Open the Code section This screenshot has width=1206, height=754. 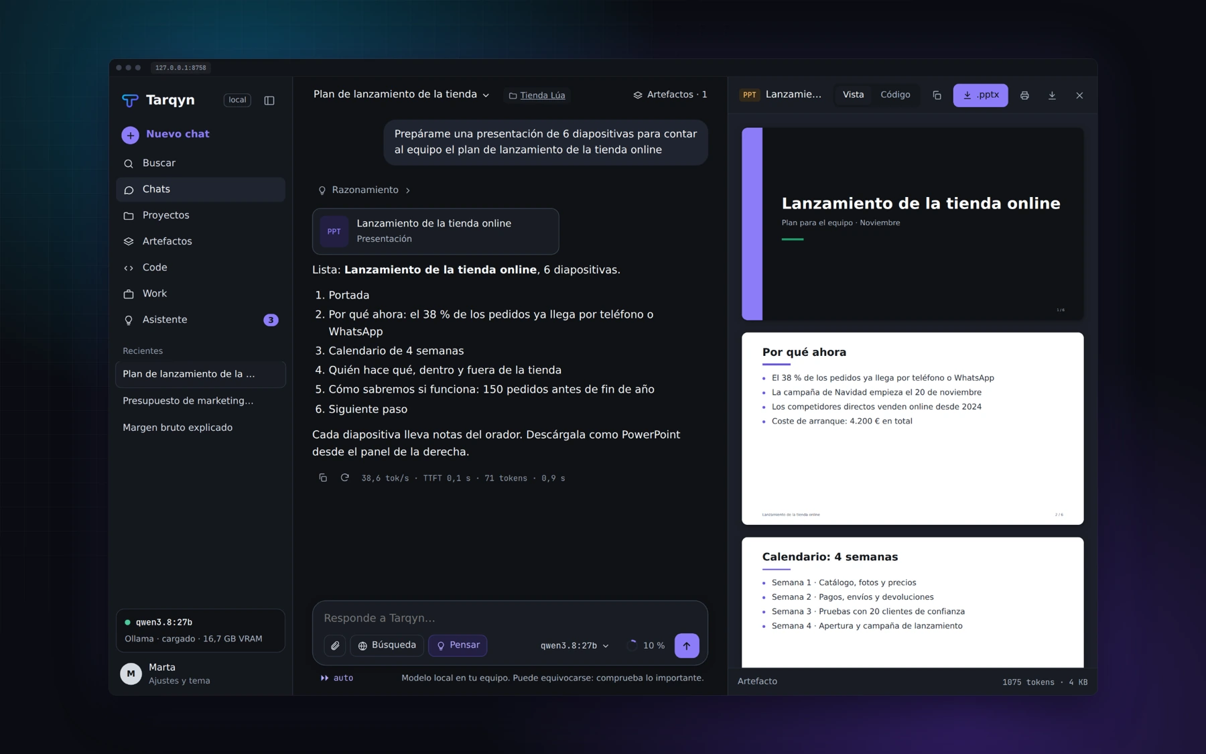200,267
